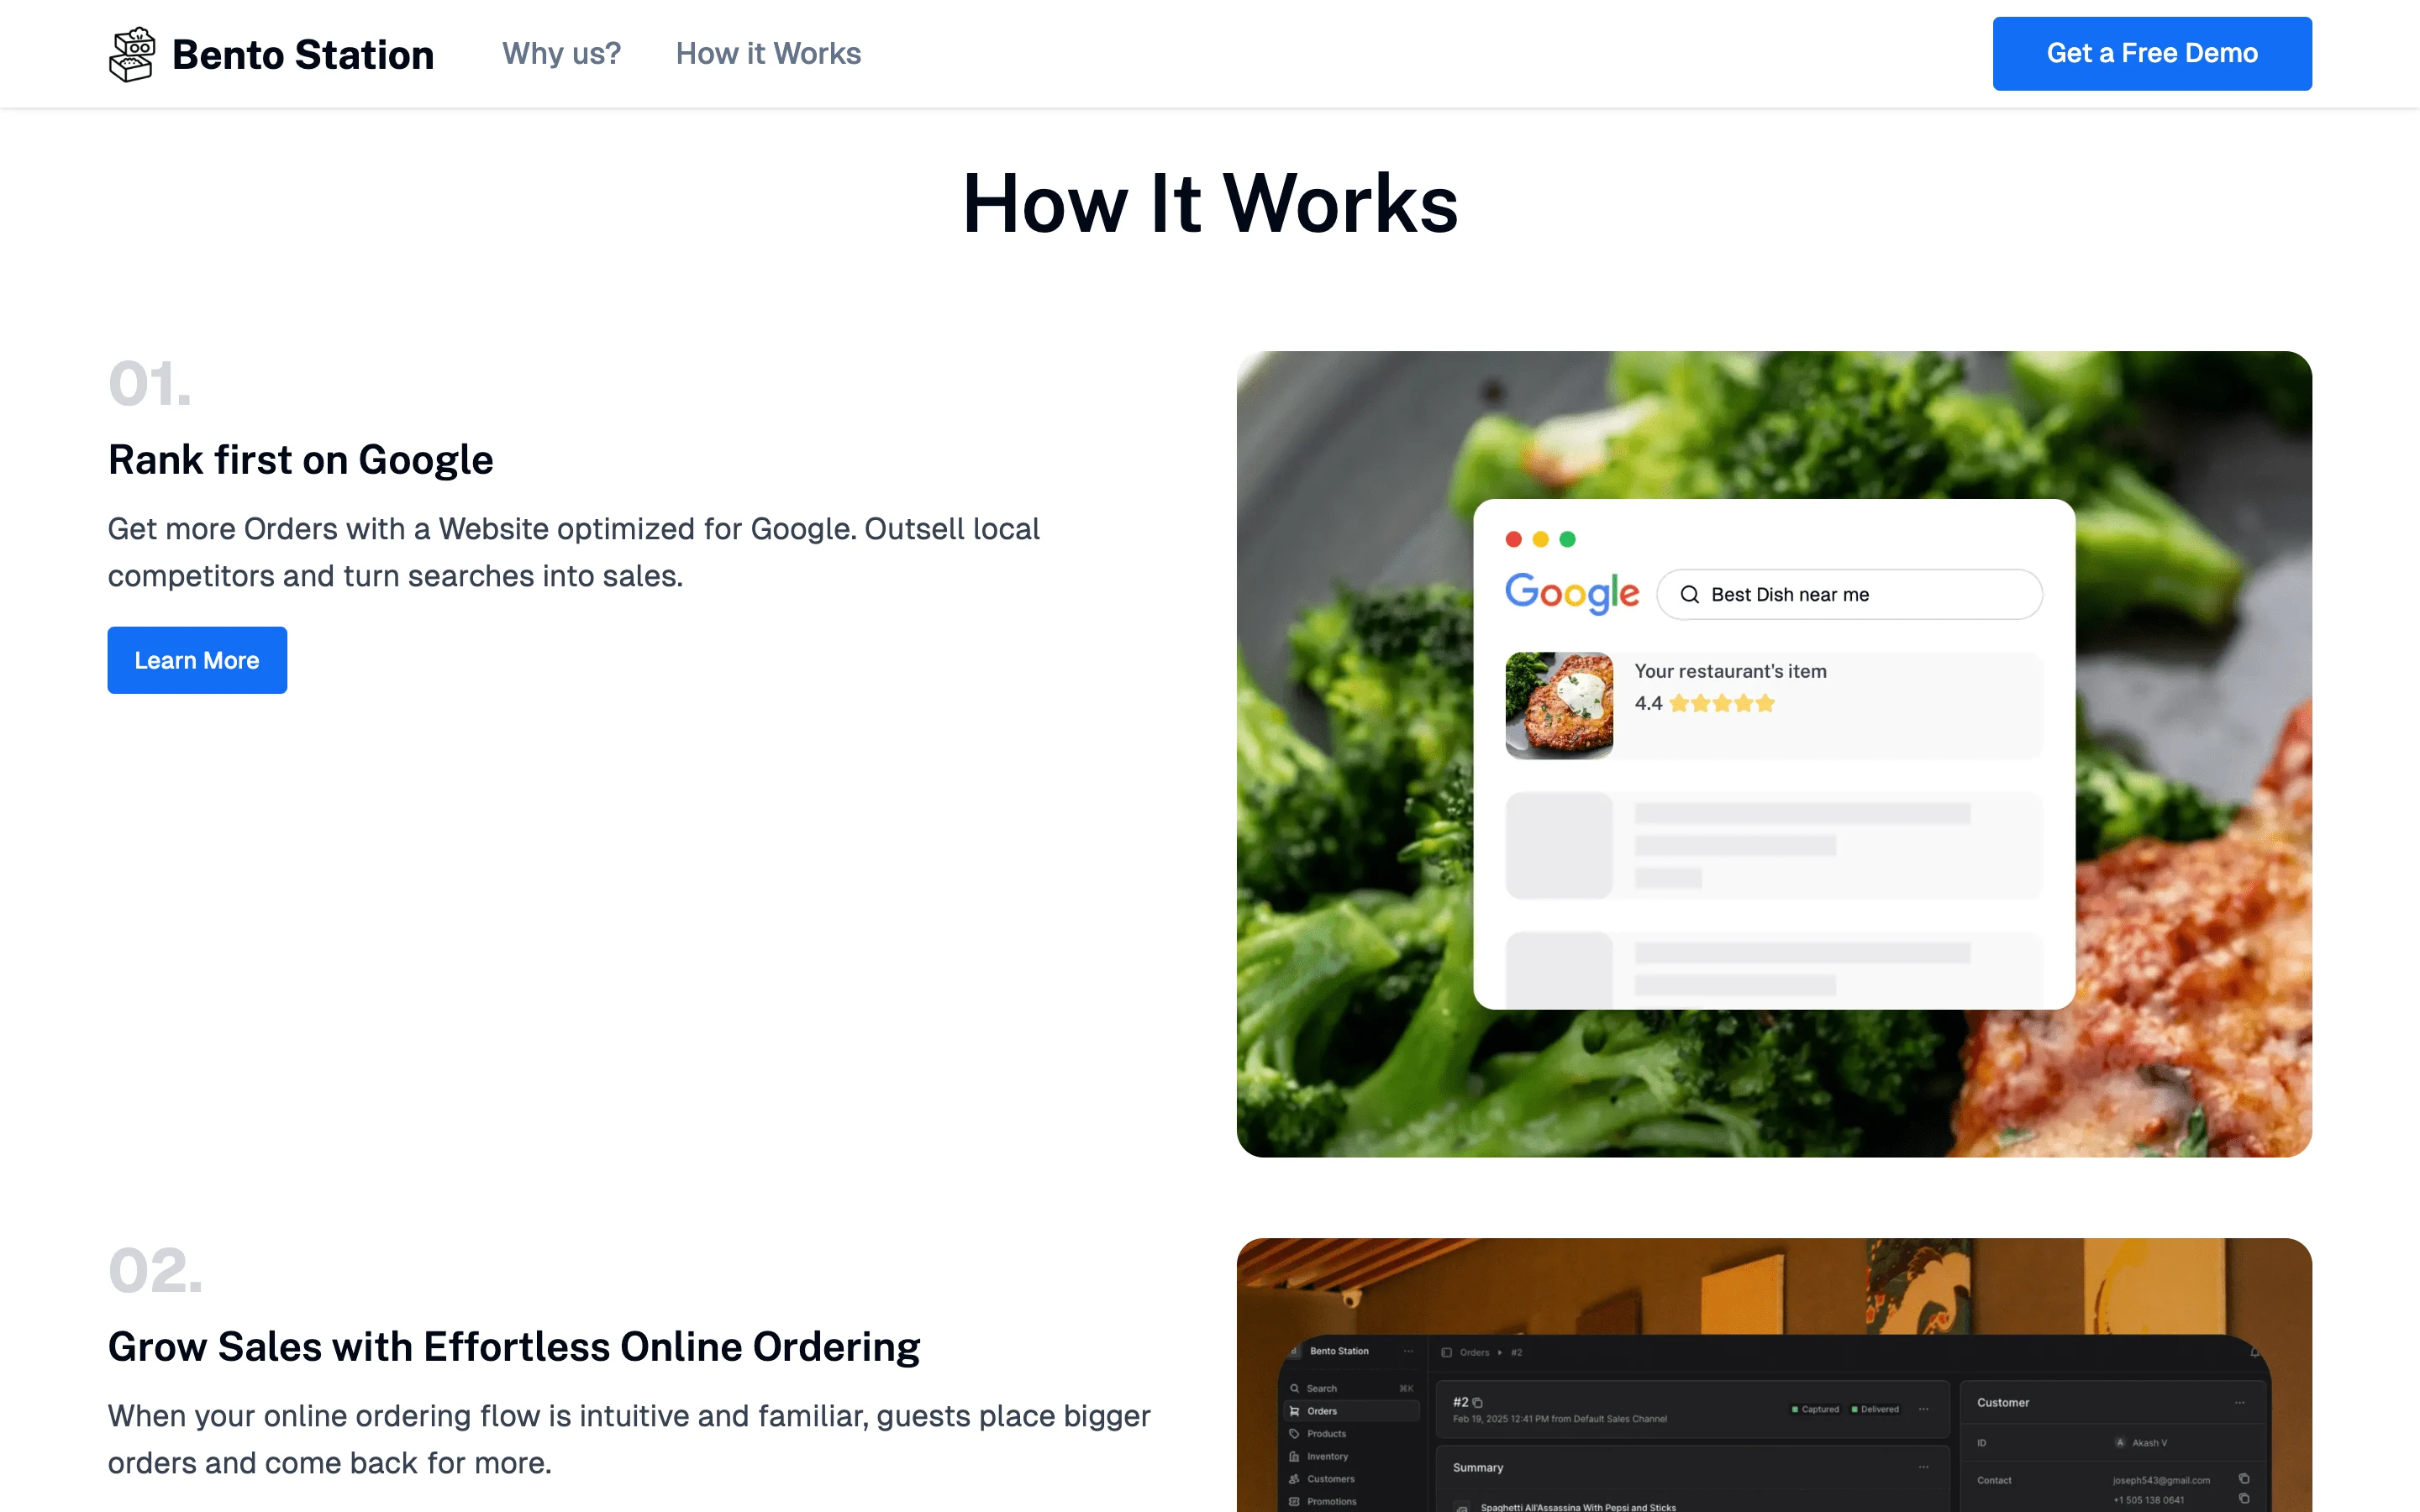Viewport: 2420px width, 1512px height.
Task: Open the ellipsis menu next to Bento Station
Action: [1408, 1351]
